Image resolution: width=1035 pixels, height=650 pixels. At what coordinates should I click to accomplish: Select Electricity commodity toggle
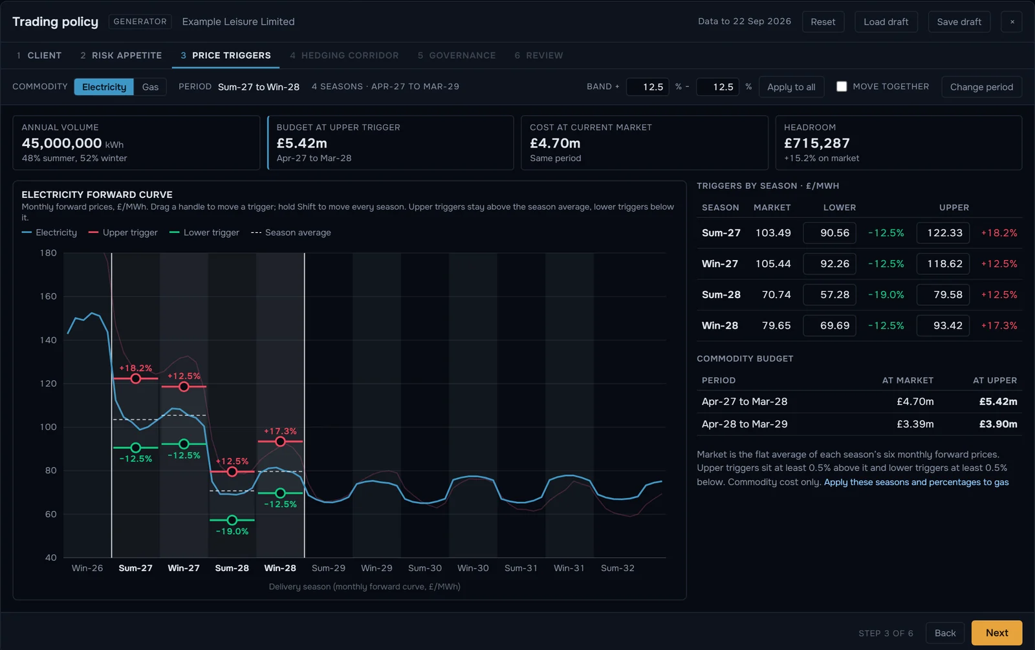(x=104, y=87)
